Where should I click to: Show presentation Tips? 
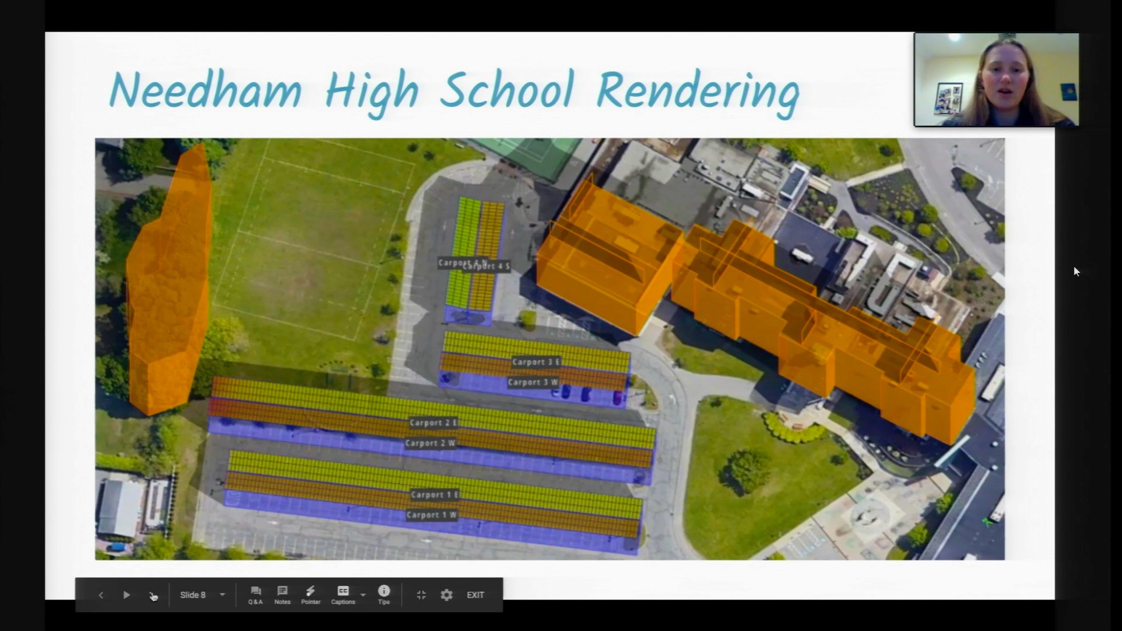coord(384,591)
